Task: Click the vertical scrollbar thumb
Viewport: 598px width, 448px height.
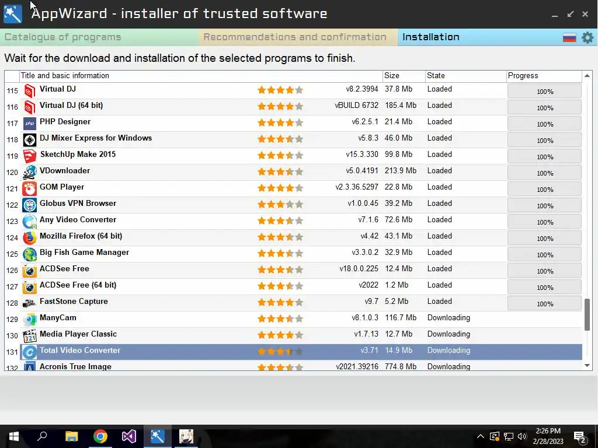Action: 587,315
